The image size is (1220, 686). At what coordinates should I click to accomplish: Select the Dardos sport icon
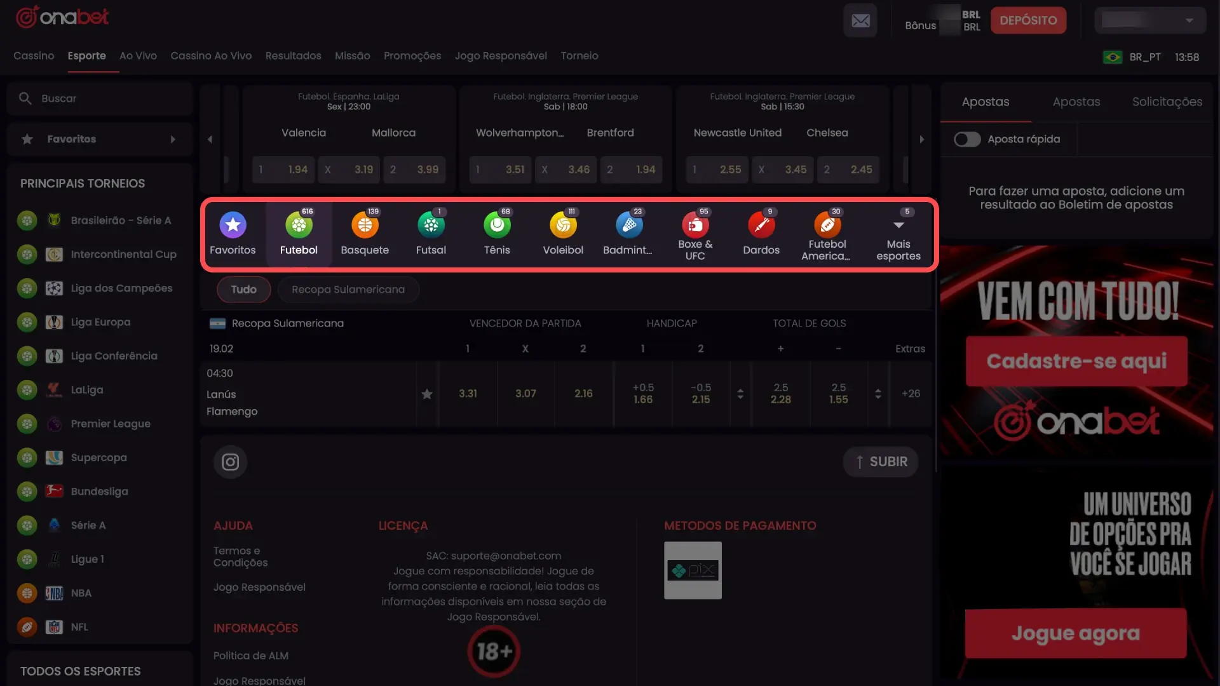click(x=761, y=225)
